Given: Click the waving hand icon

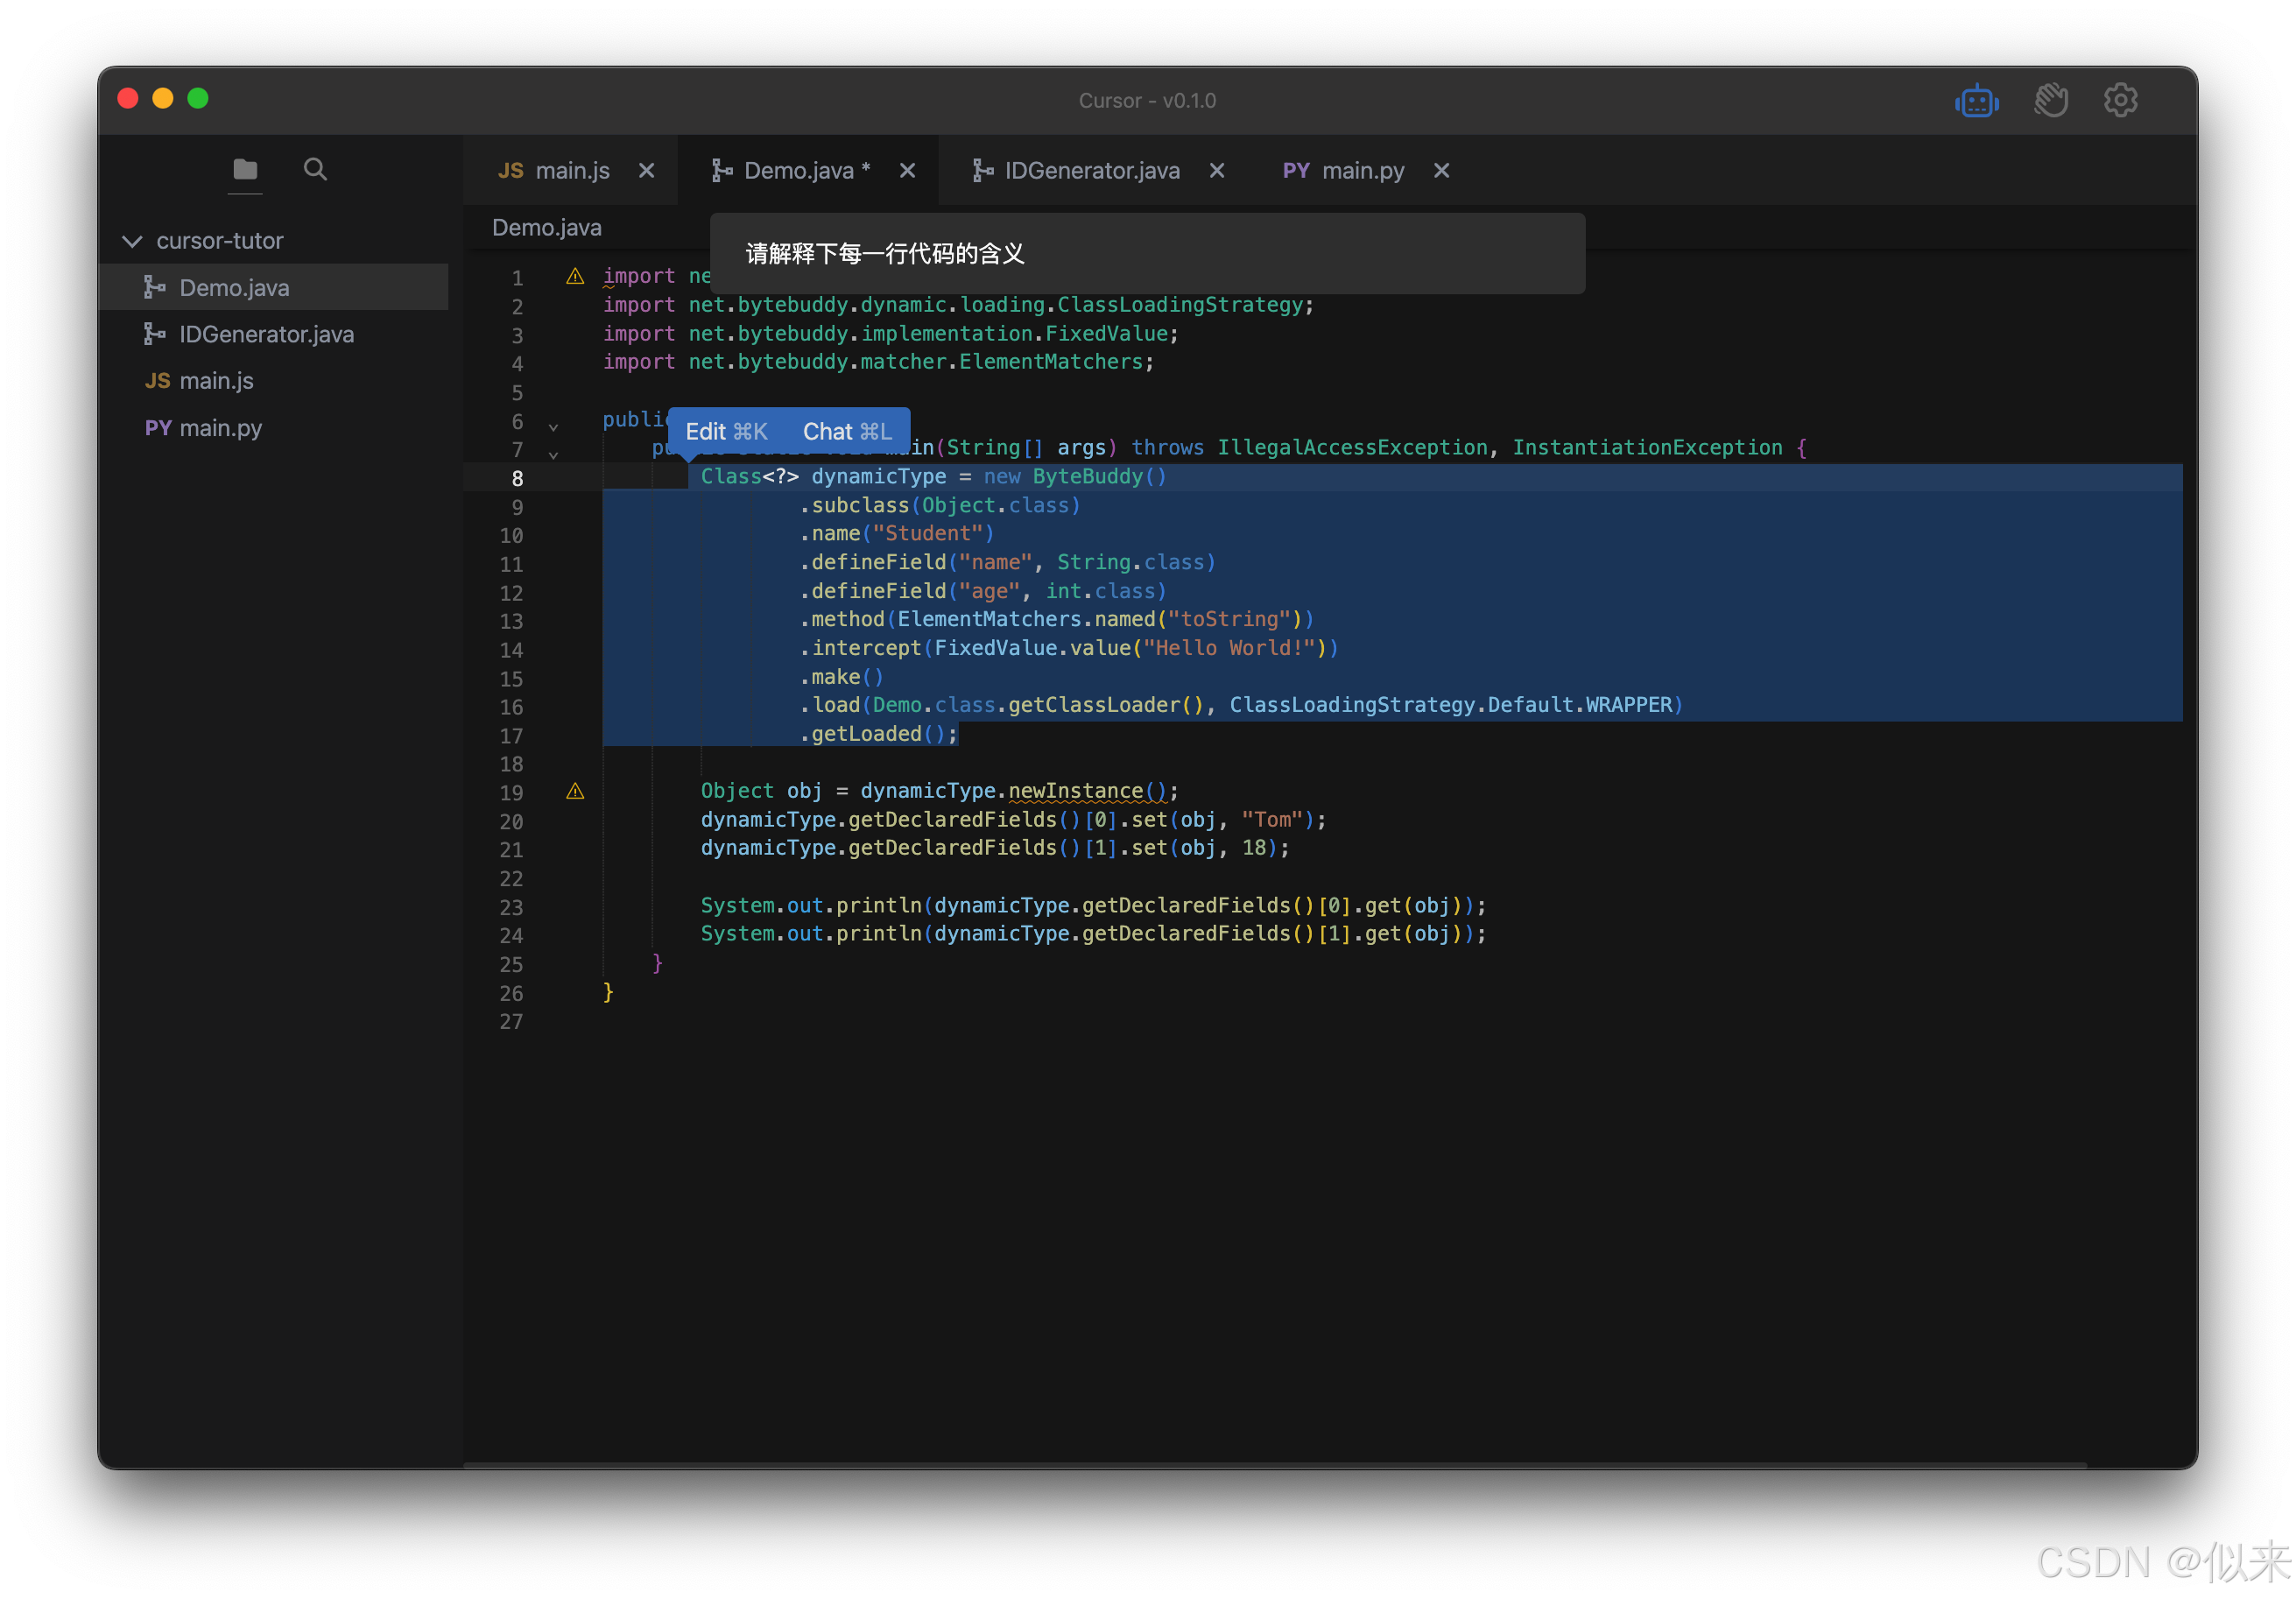Looking at the screenshot, I should 2050,101.
